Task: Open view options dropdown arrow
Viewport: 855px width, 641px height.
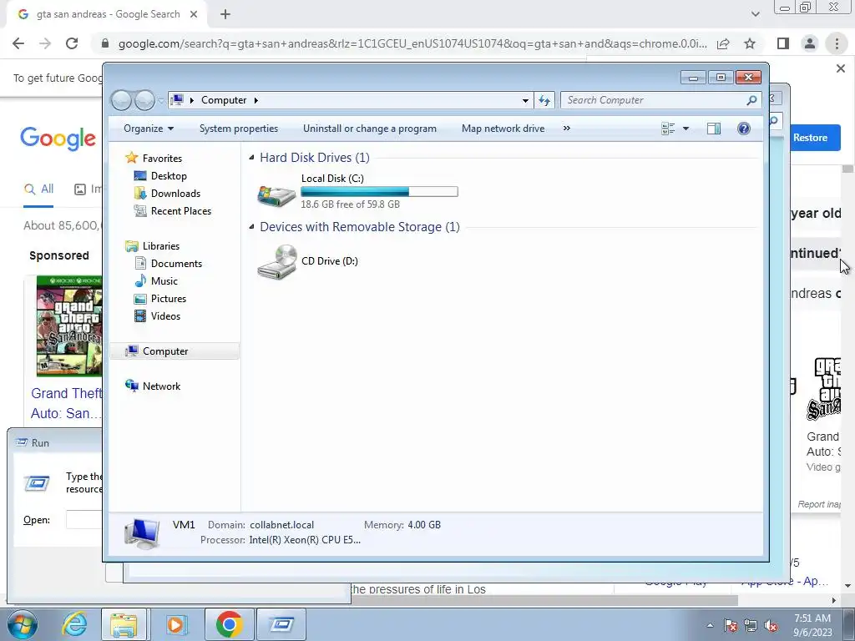Action: [x=686, y=129]
